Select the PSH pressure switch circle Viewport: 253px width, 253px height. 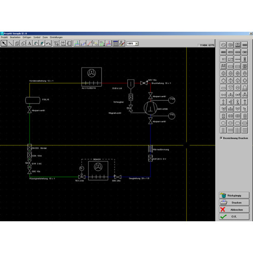172,100
